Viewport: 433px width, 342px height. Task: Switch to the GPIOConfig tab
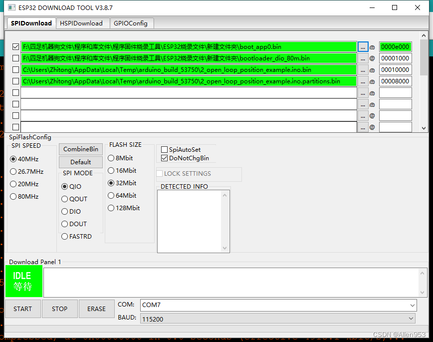pyautogui.click(x=131, y=23)
